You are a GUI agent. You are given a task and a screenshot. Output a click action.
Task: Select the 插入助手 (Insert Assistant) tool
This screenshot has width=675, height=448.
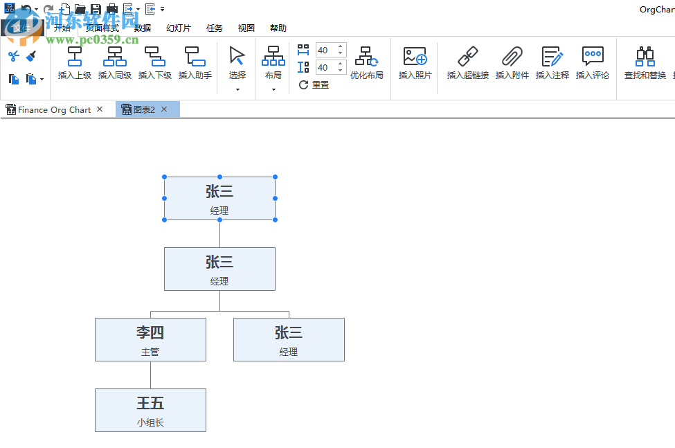(195, 62)
